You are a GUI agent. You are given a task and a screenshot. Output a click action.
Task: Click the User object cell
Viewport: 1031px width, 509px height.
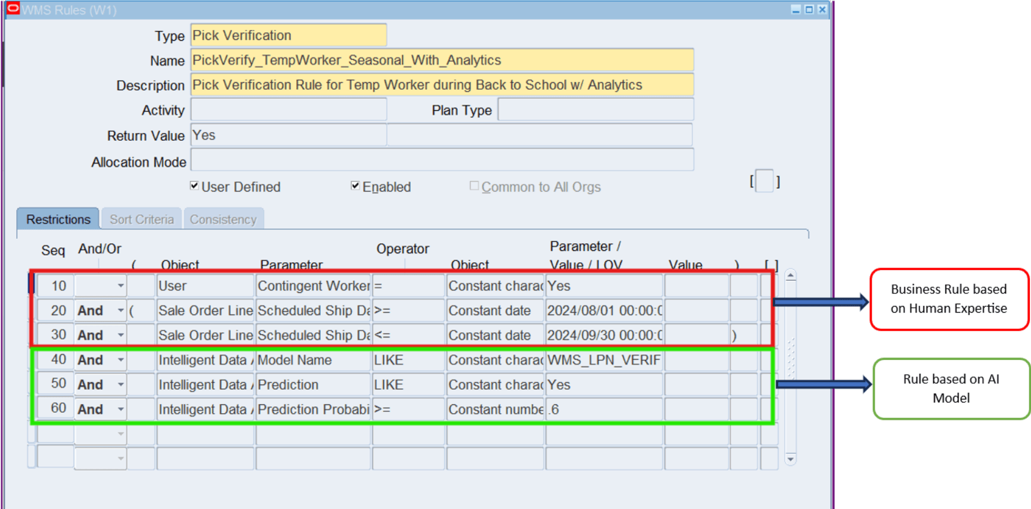pyautogui.click(x=205, y=286)
